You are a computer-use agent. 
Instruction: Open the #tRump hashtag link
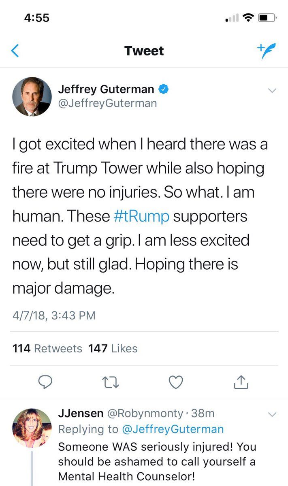pos(141,216)
